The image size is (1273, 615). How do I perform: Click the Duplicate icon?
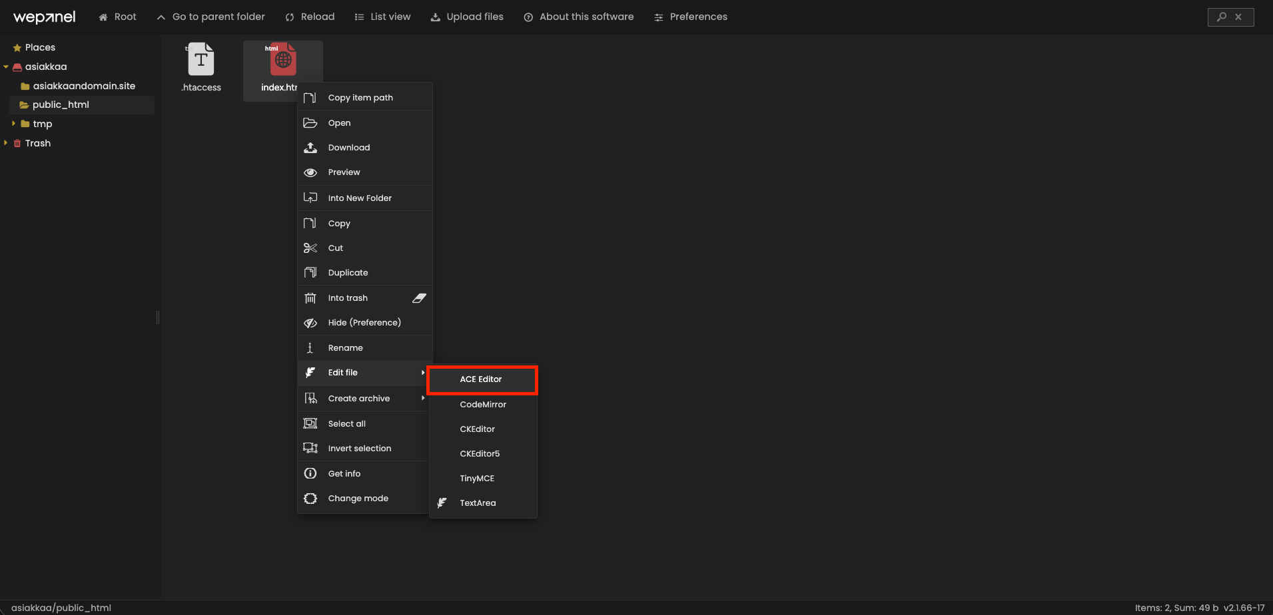pyautogui.click(x=310, y=273)
